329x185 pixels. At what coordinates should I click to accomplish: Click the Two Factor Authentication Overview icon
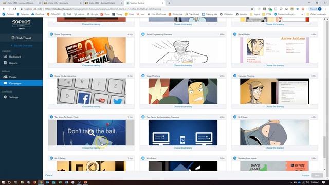pos(143,117)
